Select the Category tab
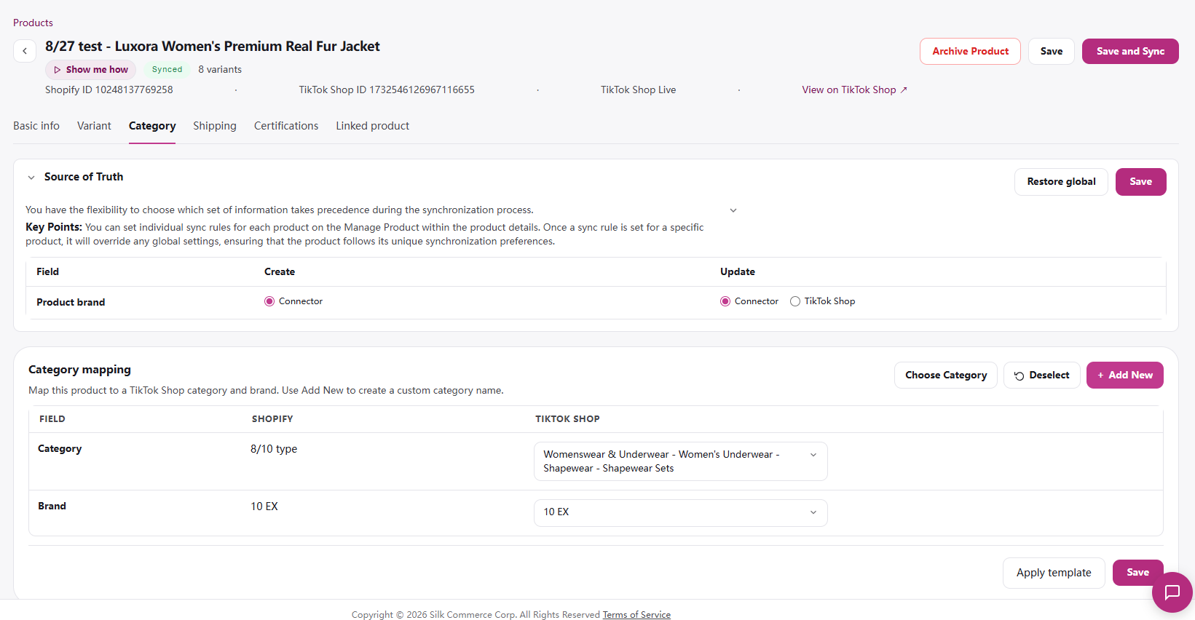The width and height of the screenshot is (1195, 620). pyautogui.click(x=152, y=126)
